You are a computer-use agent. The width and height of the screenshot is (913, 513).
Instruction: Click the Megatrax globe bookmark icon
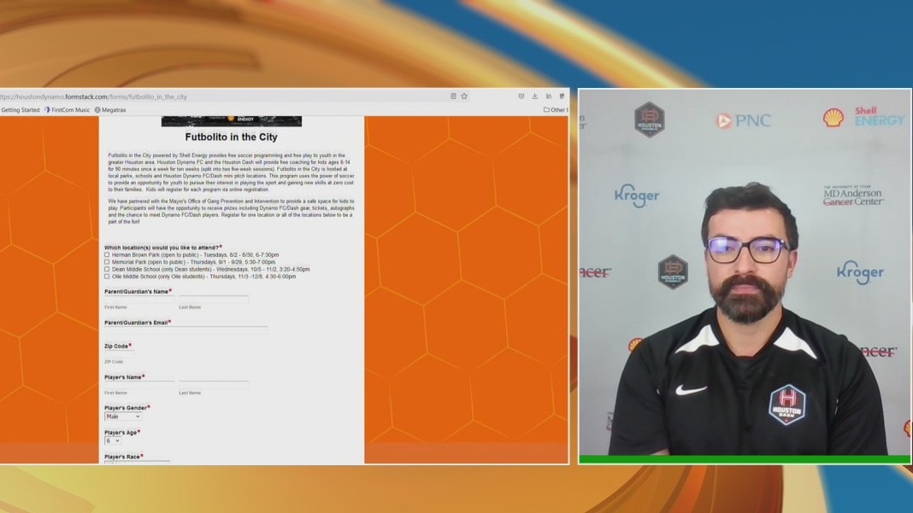point(97,110)
